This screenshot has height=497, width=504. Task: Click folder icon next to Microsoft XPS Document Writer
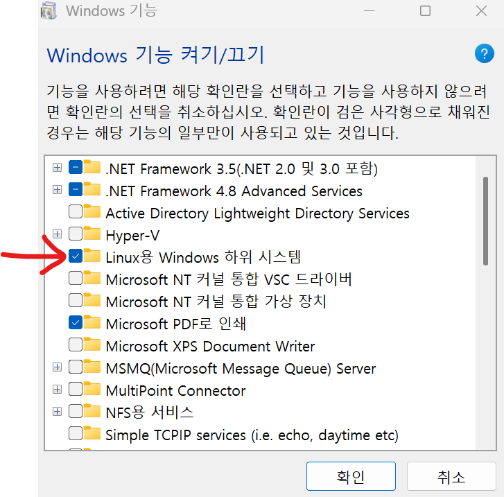[x=92, y=345]
